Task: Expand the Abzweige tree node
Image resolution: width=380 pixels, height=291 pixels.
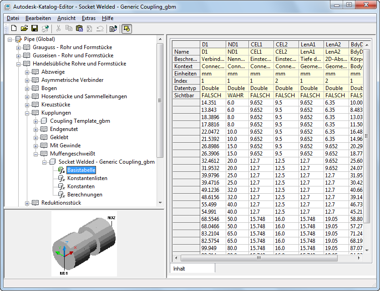Action: point(28,72)
